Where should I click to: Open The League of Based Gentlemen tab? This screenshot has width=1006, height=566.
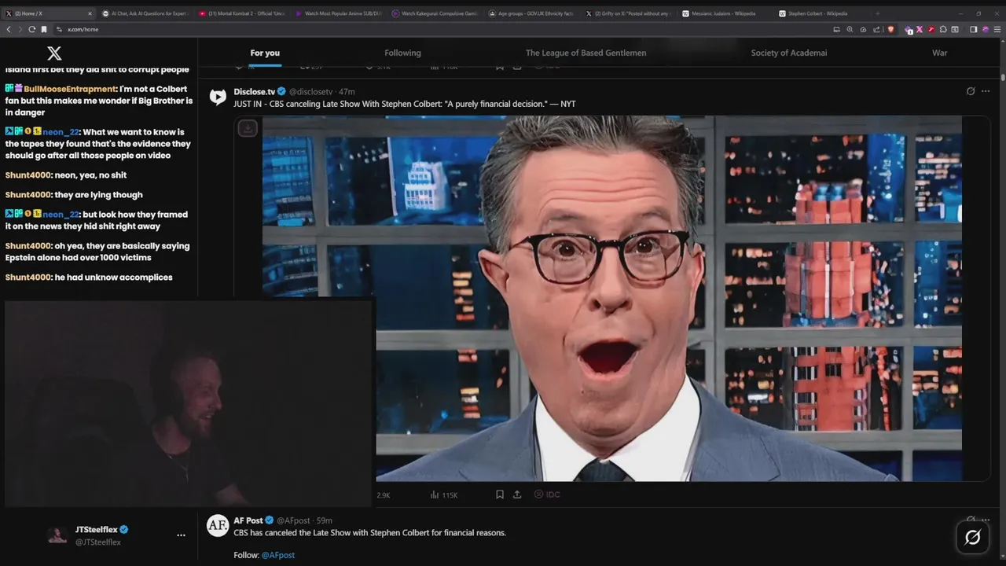[x=586, y=53]
